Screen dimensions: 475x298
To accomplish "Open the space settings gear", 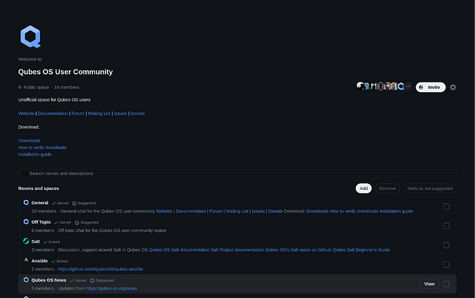I will coord(453,87).
